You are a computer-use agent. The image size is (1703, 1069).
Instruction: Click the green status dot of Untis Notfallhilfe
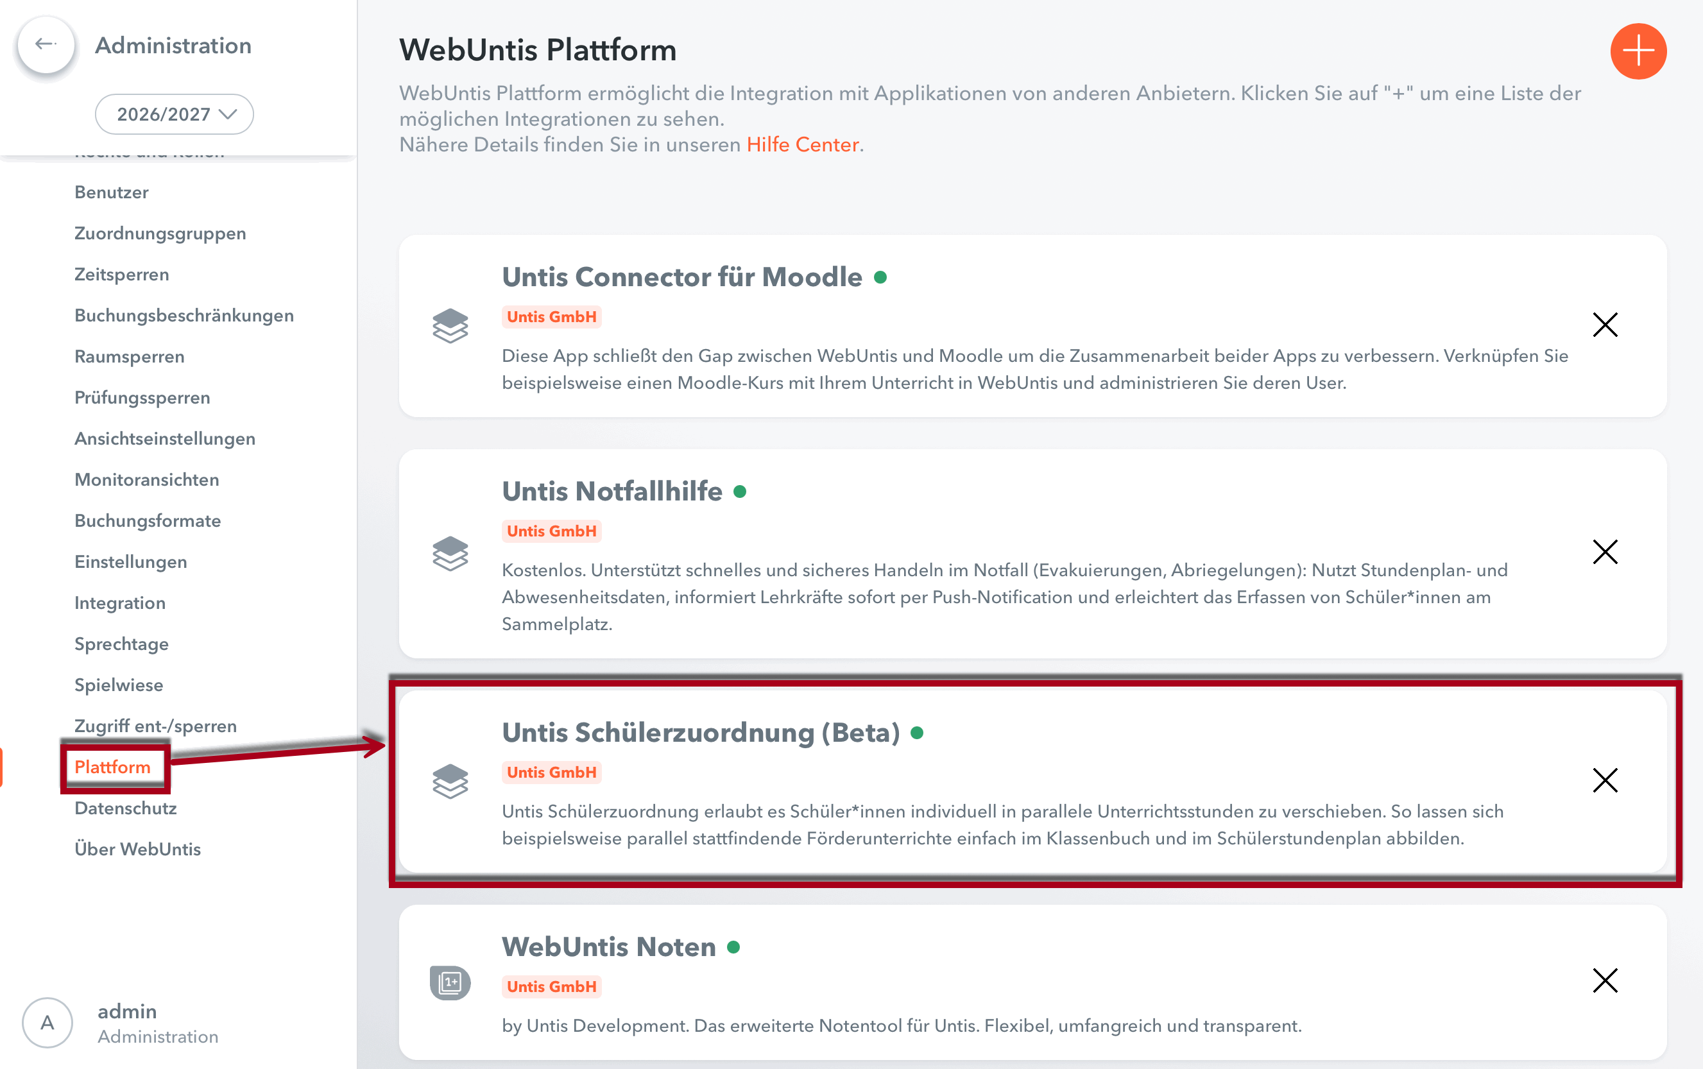740,492
